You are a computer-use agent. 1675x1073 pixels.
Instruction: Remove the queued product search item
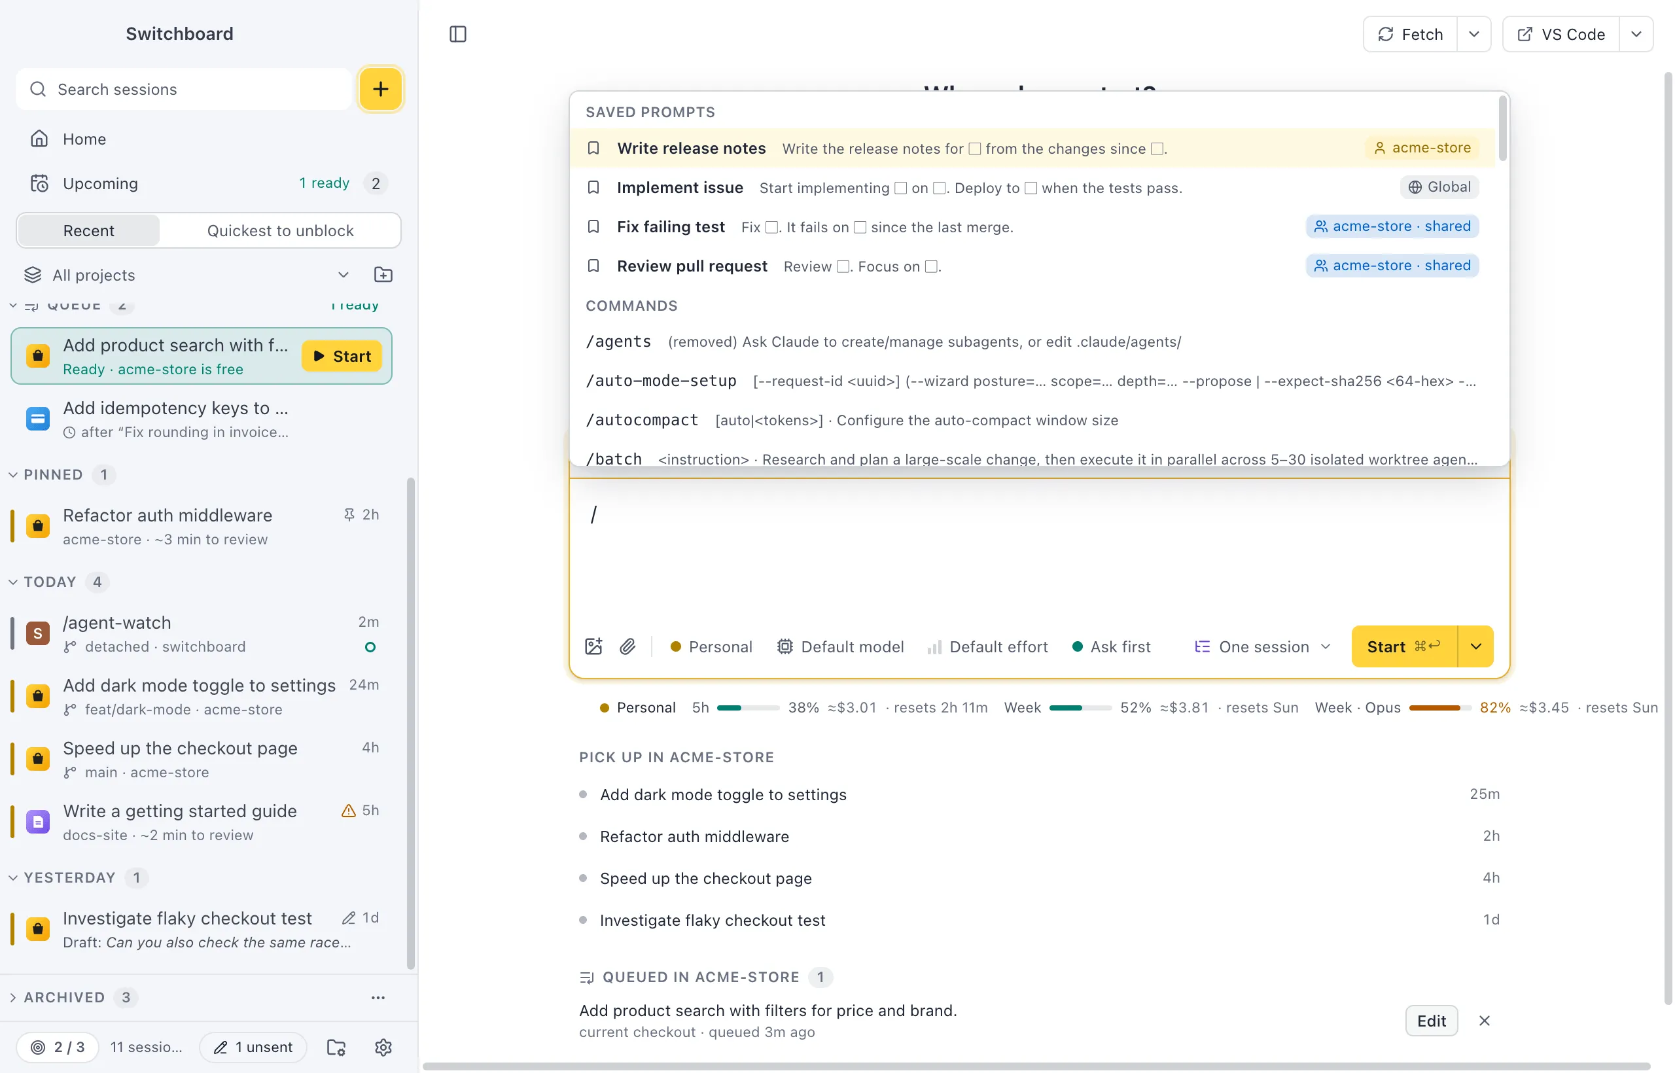1484,1021
